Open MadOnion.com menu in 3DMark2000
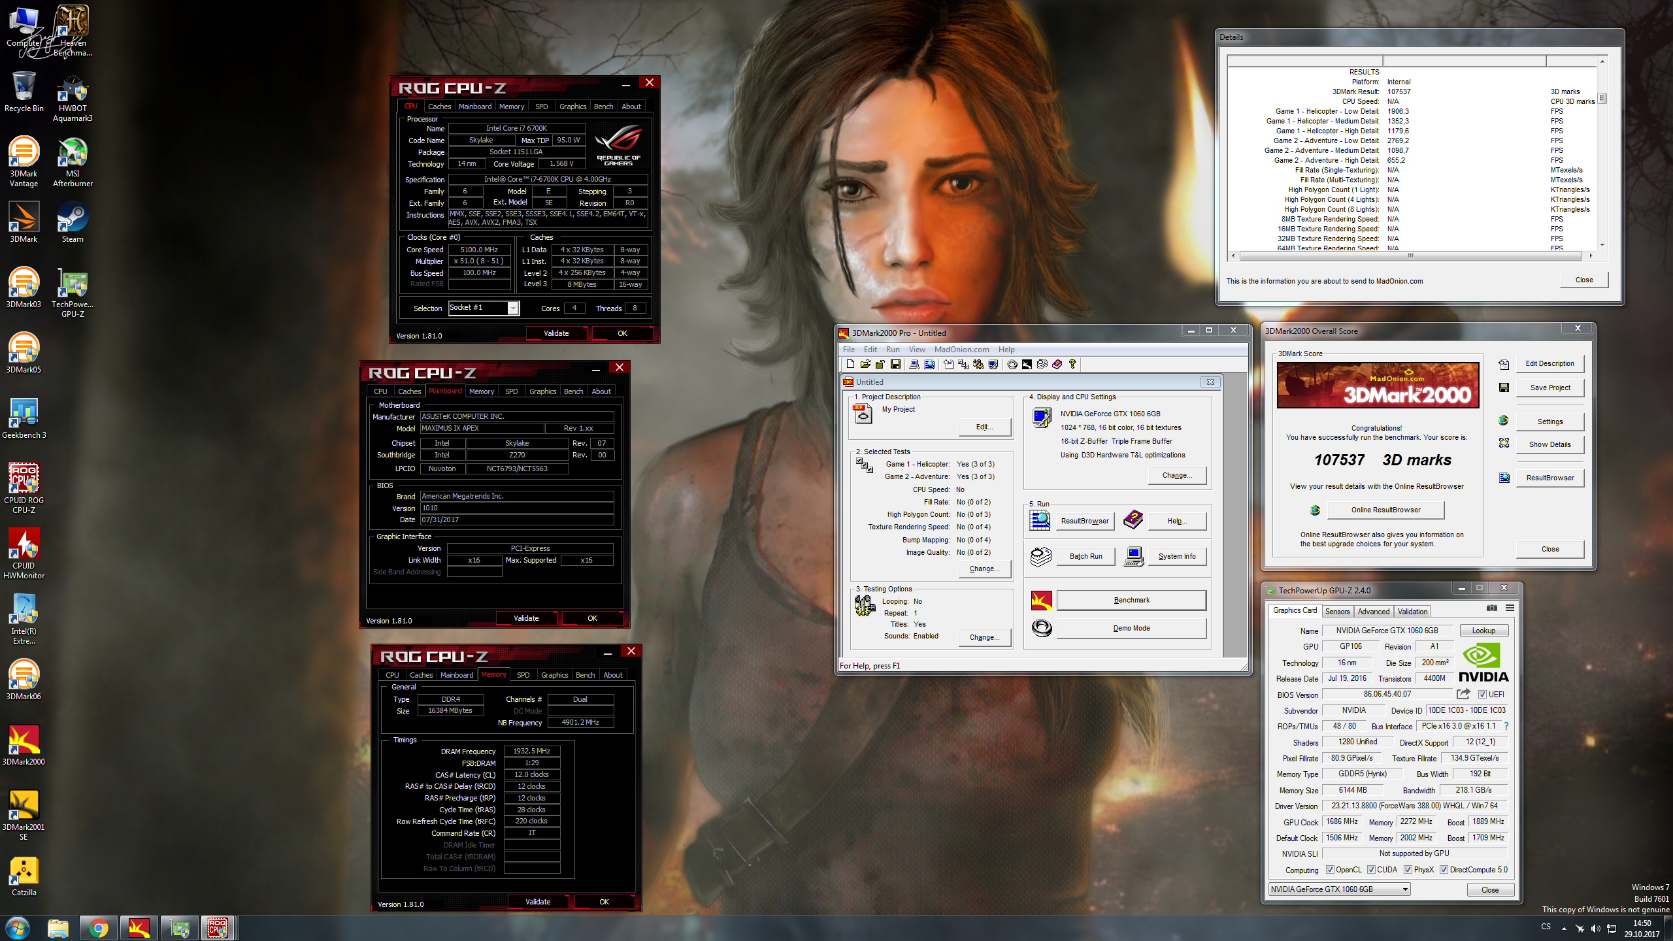The height and width of the screenshot is (941, 1673). point(961,350)
